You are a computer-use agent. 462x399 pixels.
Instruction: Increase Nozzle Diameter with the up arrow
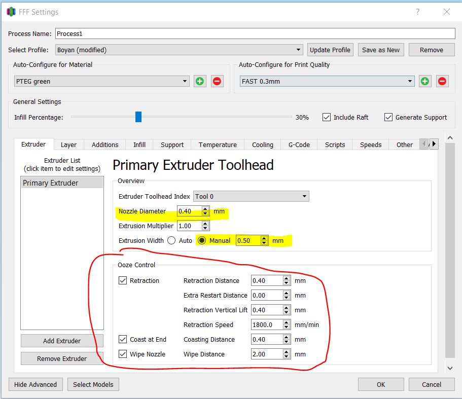coord(205,209)
